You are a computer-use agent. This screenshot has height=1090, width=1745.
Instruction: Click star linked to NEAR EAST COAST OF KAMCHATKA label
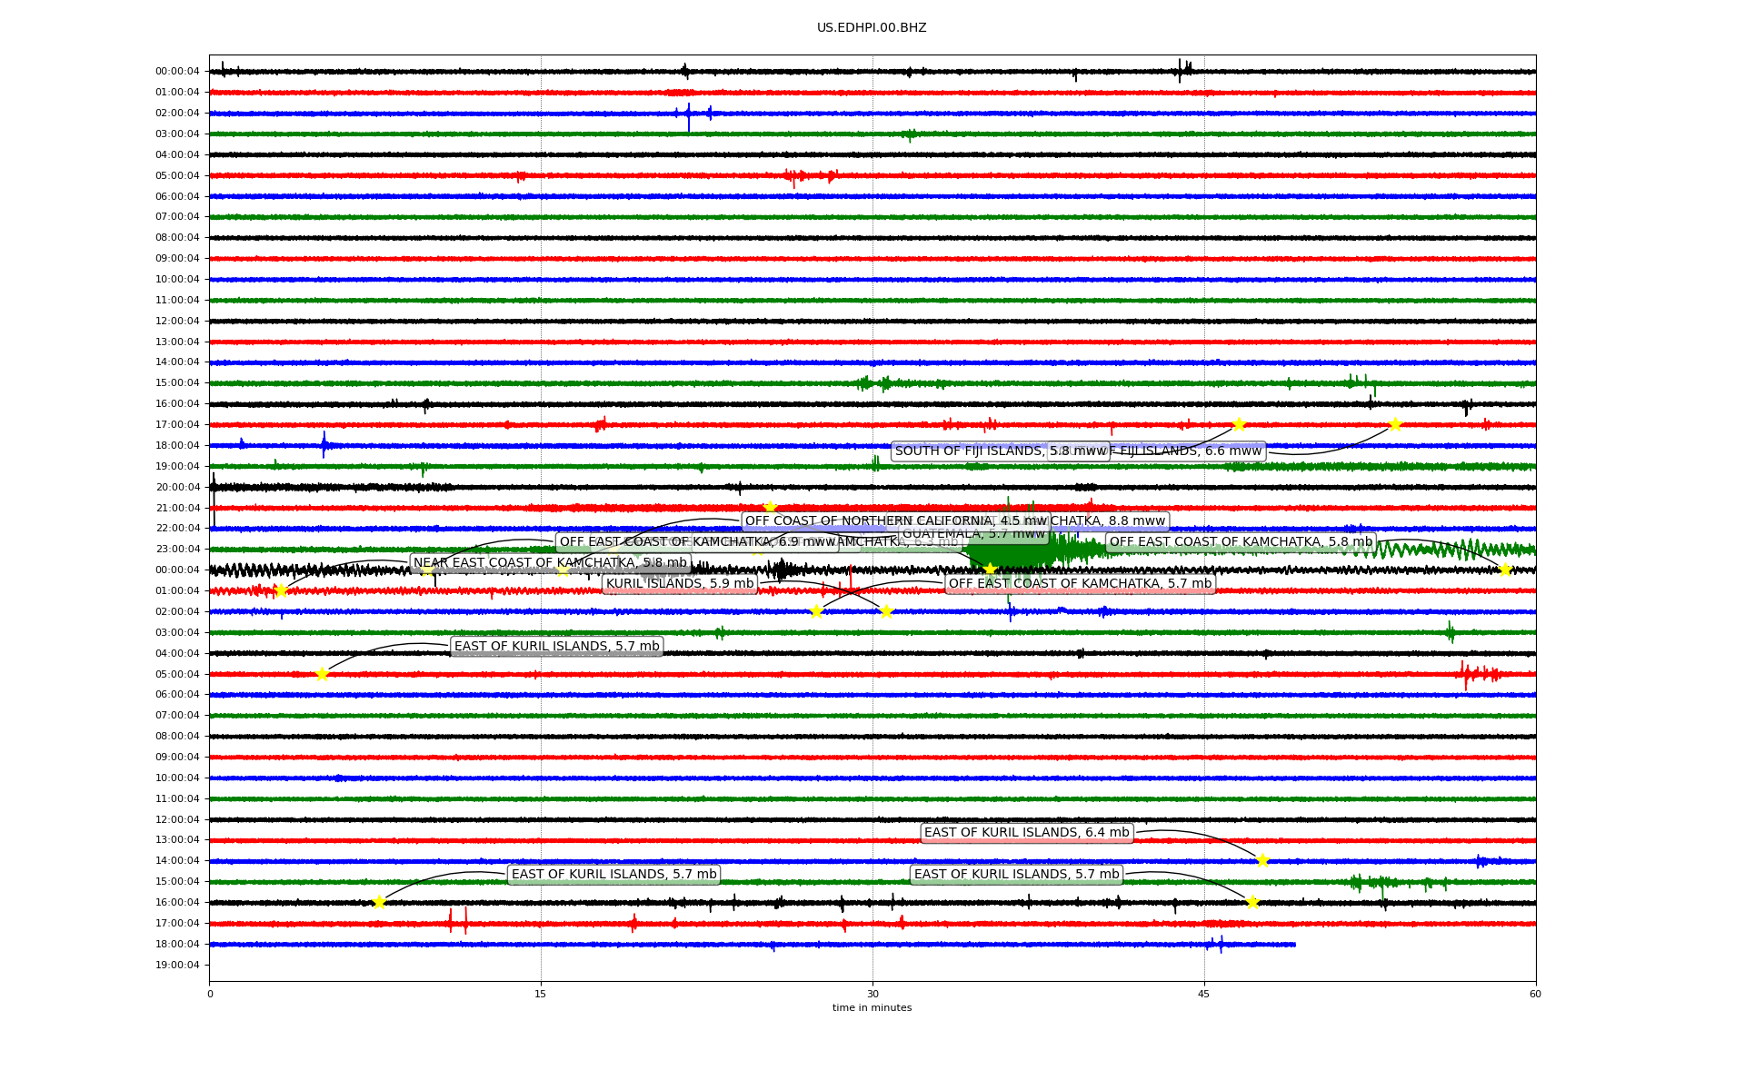(x=280, y=590)
